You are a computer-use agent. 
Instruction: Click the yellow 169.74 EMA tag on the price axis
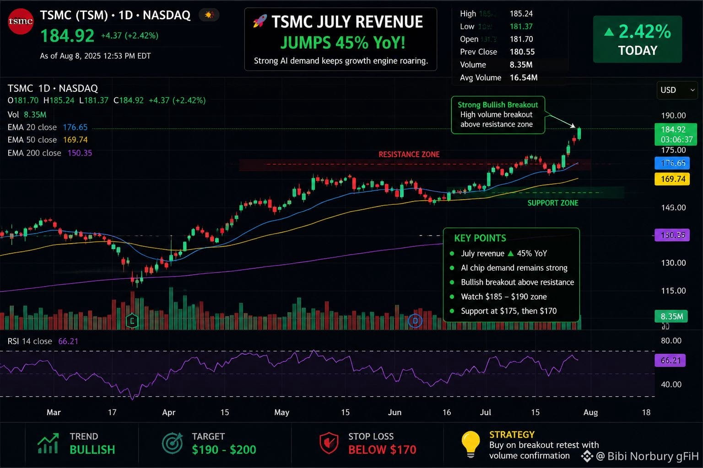click(x=672, y=179)
